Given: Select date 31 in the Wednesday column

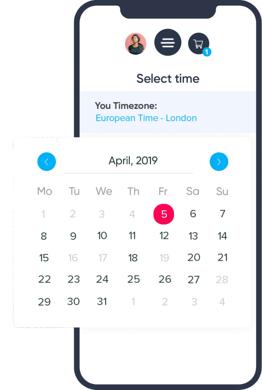Looking at the screenshot, I should point(102,302).
